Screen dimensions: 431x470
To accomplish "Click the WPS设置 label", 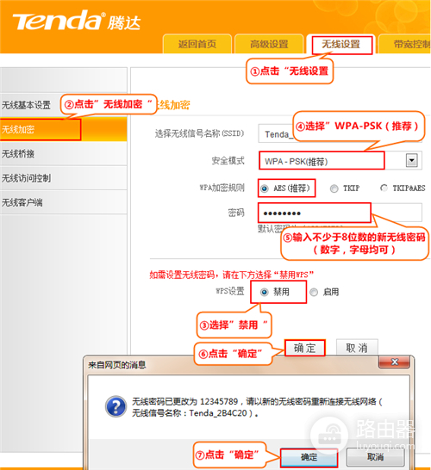I will coord(230,291).
